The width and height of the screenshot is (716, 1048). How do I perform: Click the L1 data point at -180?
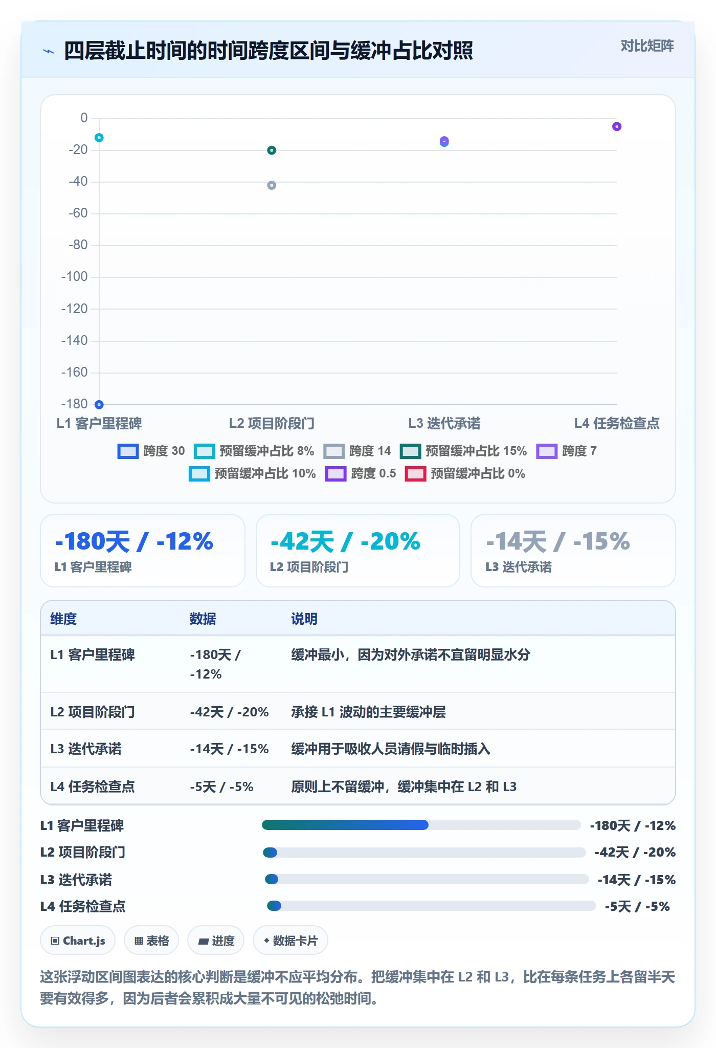[99, 405]
